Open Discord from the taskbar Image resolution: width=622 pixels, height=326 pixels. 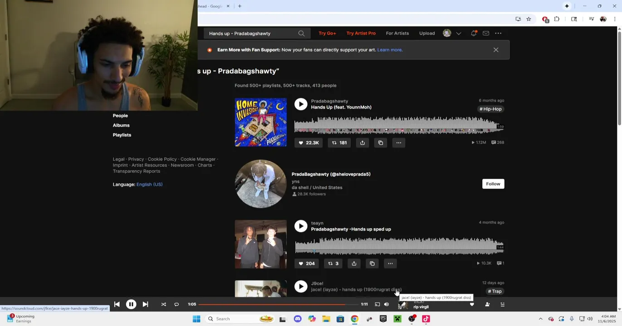(x=298, y=319)
